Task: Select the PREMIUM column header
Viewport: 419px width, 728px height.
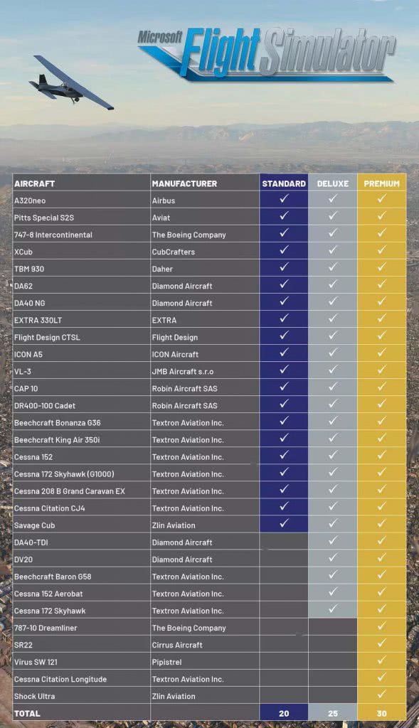Action: pyautogui.click(x=381, y=183)
